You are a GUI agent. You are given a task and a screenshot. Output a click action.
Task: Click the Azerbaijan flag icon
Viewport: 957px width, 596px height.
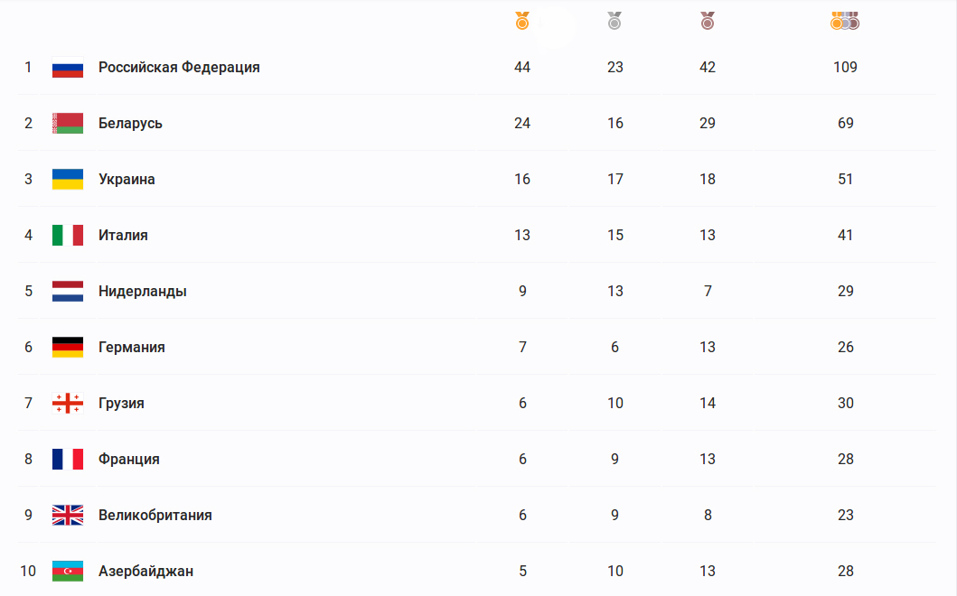click(68, 572)
